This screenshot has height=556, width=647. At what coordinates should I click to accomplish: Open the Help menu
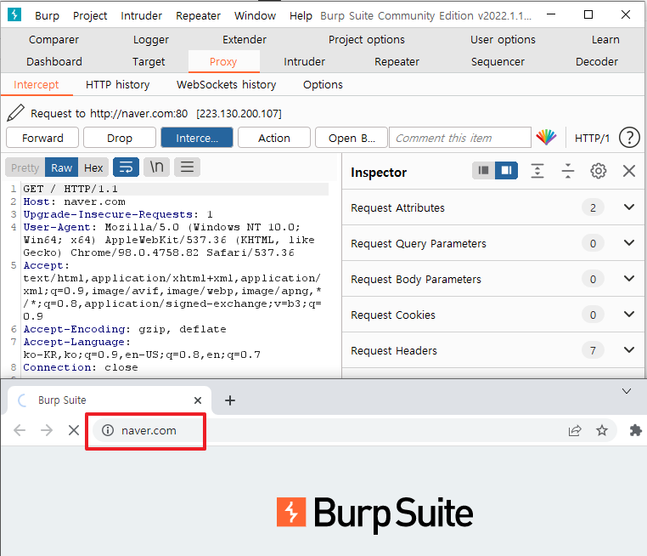pyautogui.click(x=301, y=15)
